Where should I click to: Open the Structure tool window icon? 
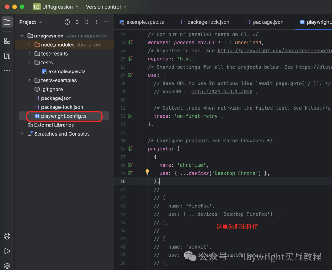[x=7, y=41]
